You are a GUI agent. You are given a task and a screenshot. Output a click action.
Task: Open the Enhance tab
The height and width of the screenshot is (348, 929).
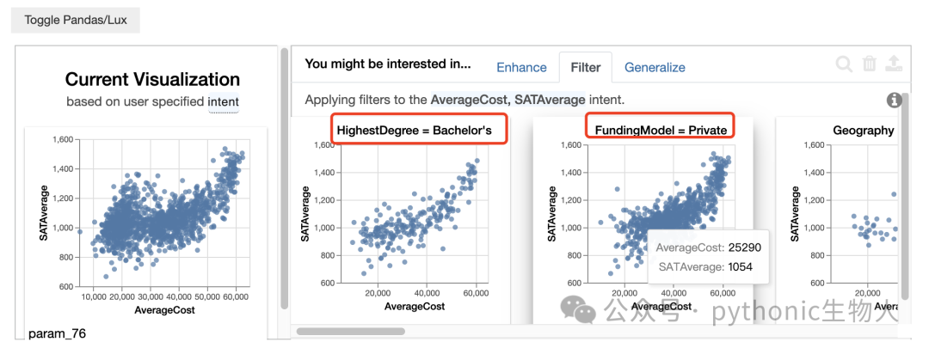pos(521,68)
